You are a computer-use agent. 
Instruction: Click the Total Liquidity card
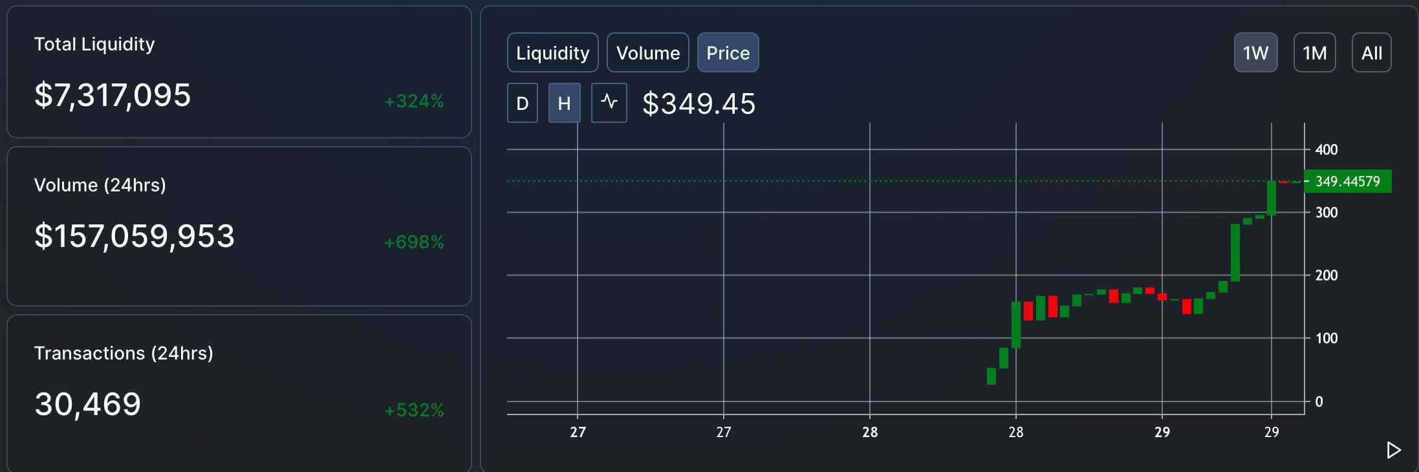click(x=239, y=72)
